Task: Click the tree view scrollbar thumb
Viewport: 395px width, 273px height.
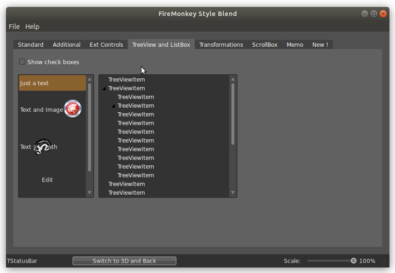Action: point(233,114)
